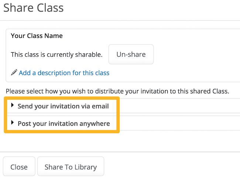Image resolution: width=240 pixels, height=178 pixels.
Task: Stop sharing this class using Un-share
Action: pyautogui.click(x=131, y=54)
